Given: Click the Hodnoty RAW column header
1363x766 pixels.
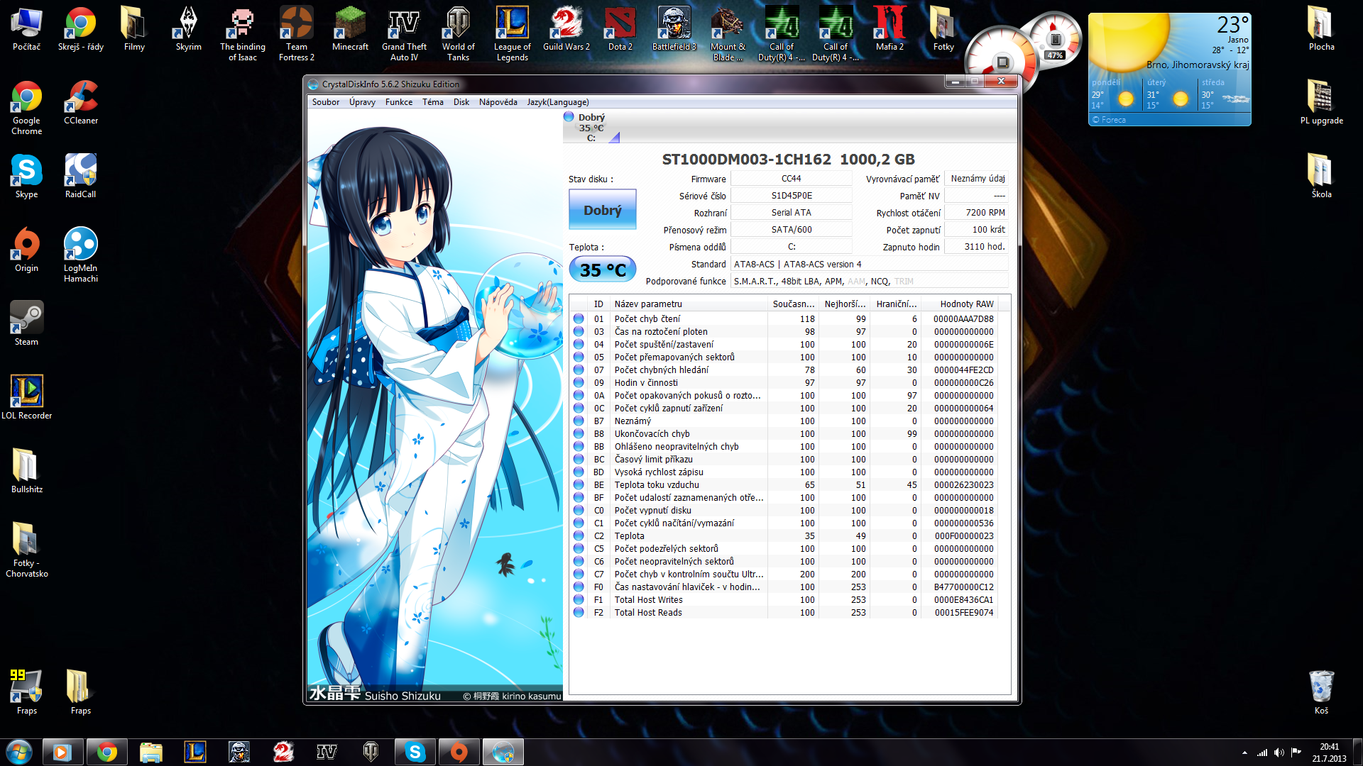Looking at the screenshot, I should [959, 304].
